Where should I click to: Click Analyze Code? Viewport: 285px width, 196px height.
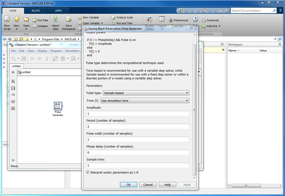(x=122, y=17)
